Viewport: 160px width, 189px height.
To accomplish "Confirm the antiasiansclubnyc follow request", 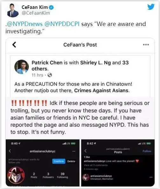I will [x=59, y=161].
